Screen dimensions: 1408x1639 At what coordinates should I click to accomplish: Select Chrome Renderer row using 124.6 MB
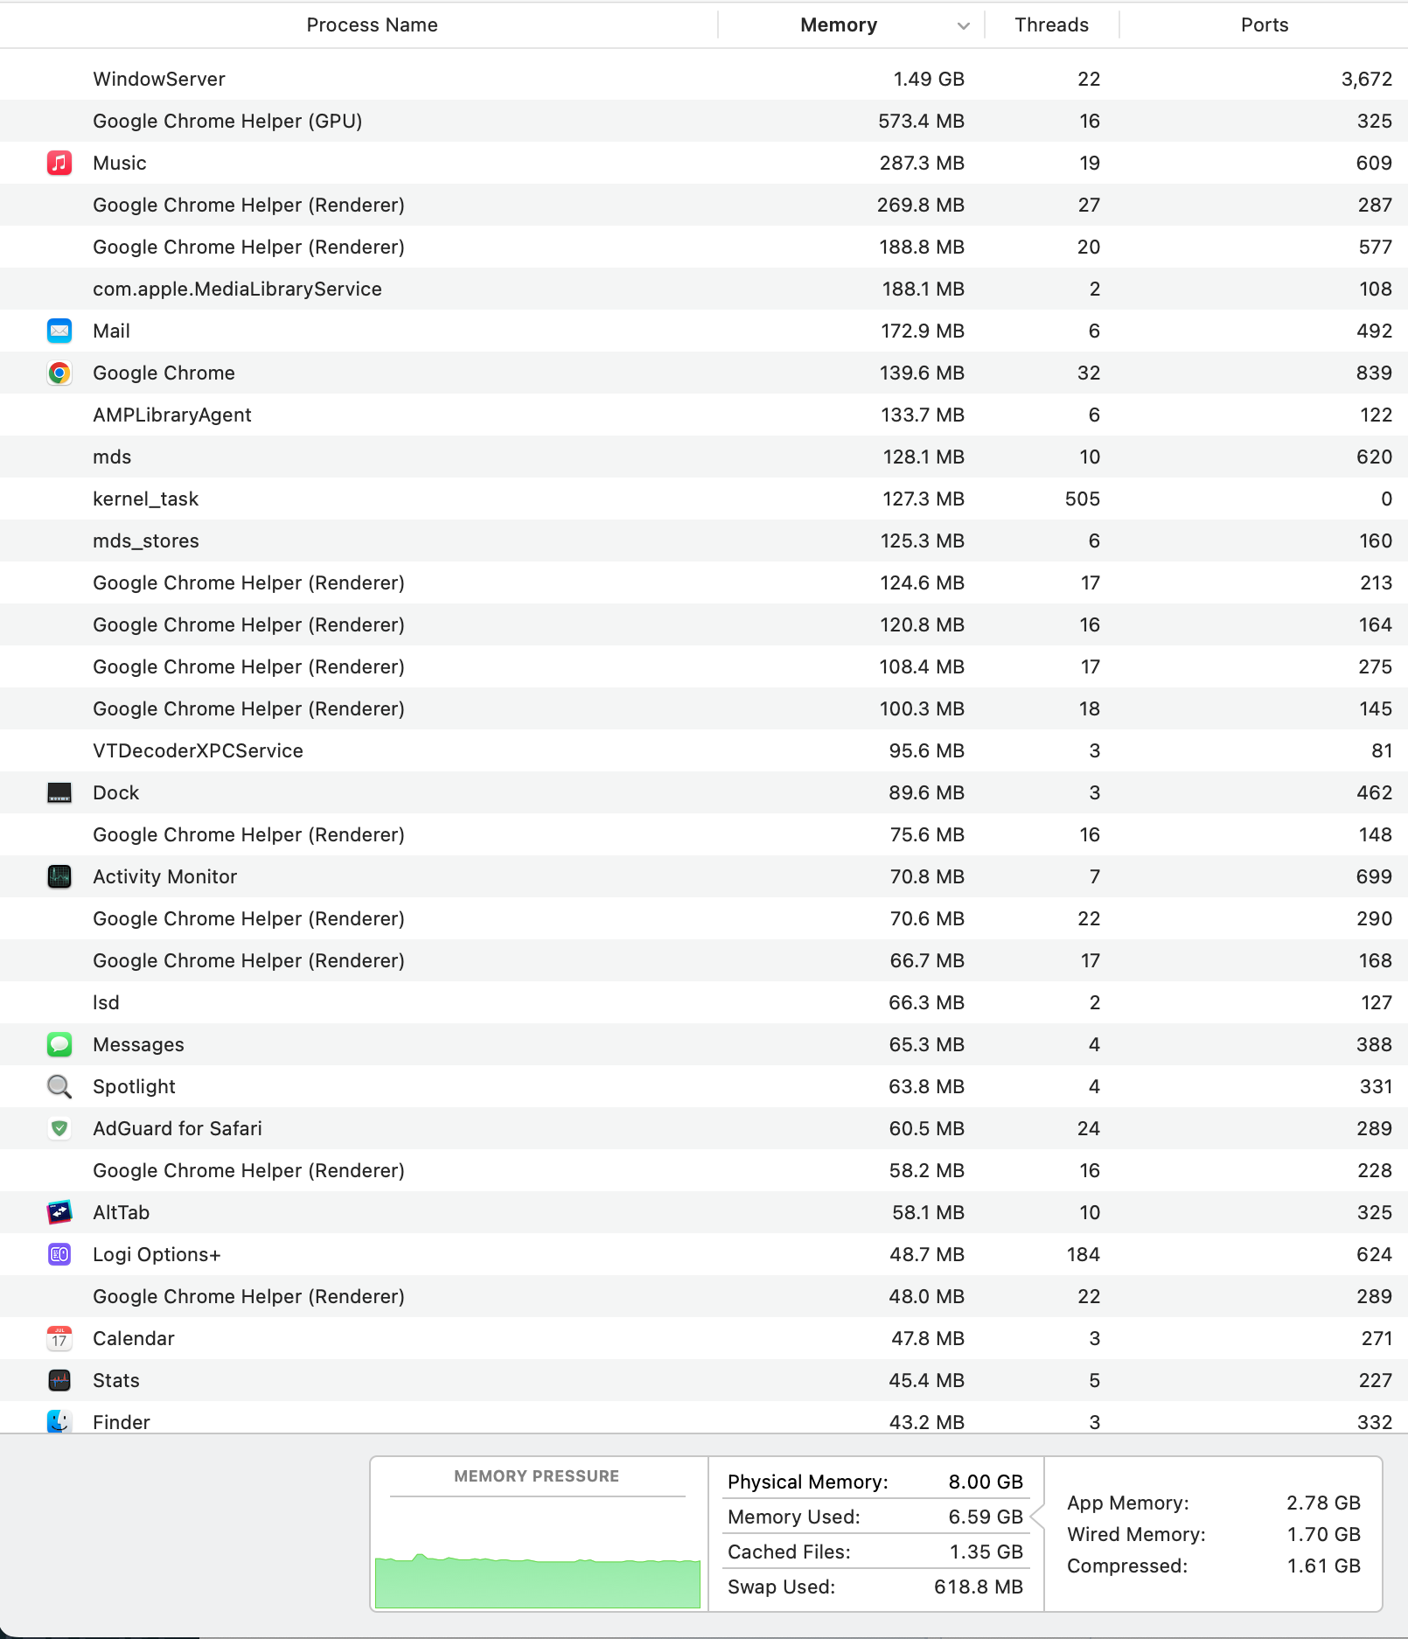click(704, 582)
